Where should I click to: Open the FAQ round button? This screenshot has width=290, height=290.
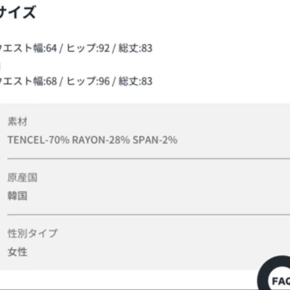[278, 277]
